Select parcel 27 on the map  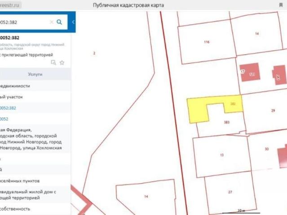(x=230, y=192)
